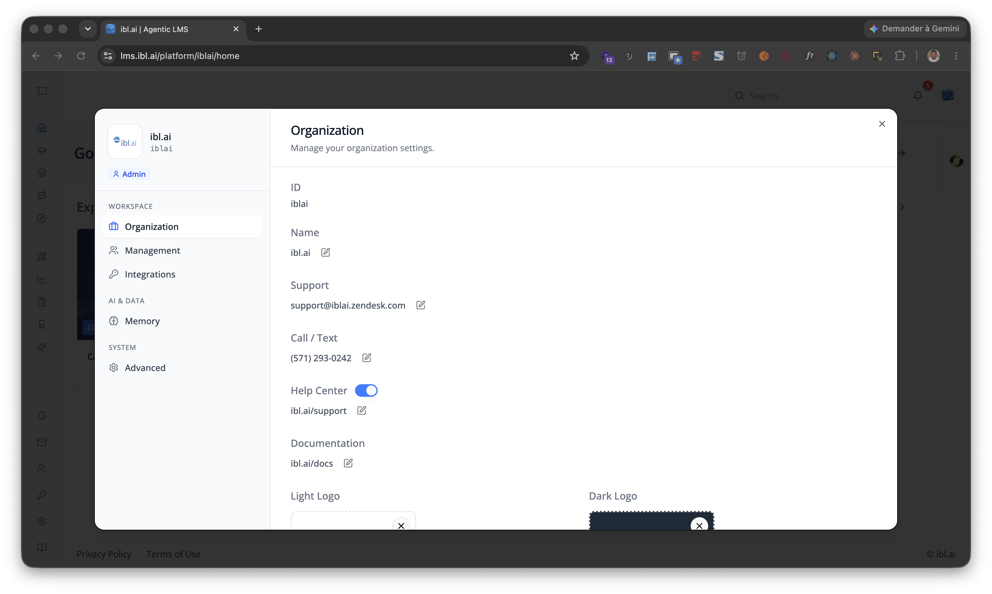Open the mail icon in left sidebar
The image size is (992, 594).
(42, 442)
